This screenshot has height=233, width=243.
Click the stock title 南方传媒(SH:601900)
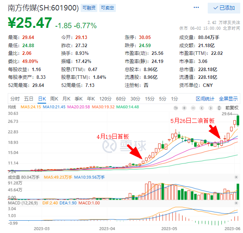pyautogui.click(x=43, y=8)
